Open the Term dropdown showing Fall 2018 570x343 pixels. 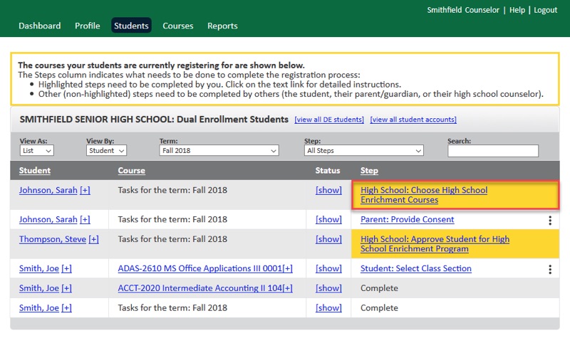tap(219, 151)
